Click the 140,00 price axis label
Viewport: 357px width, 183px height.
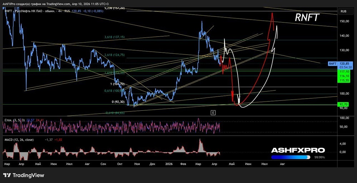click(x=345, y=36)
